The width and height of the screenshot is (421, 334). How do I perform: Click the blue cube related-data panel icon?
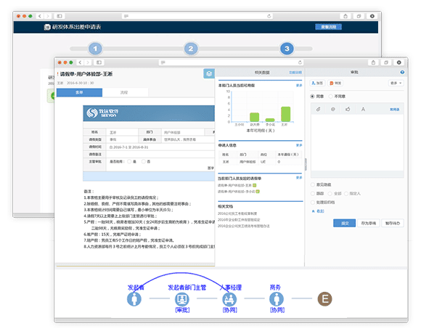point(209,73)
